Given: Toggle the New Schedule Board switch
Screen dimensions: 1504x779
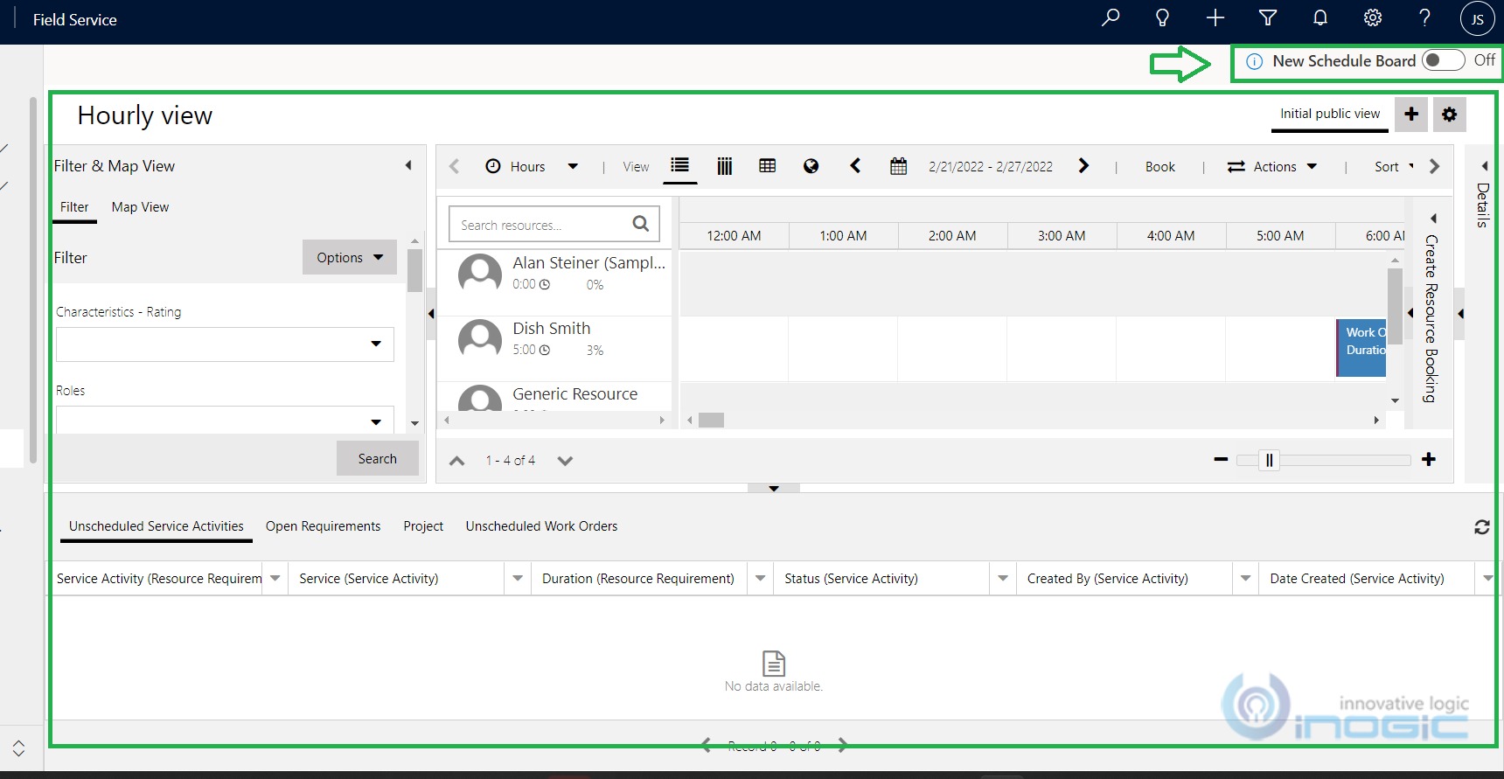Looking at the screenshot, I should (1443, 60).
